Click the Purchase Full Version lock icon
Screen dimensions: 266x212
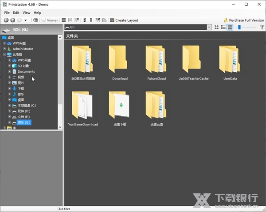[x=226, y=20]
